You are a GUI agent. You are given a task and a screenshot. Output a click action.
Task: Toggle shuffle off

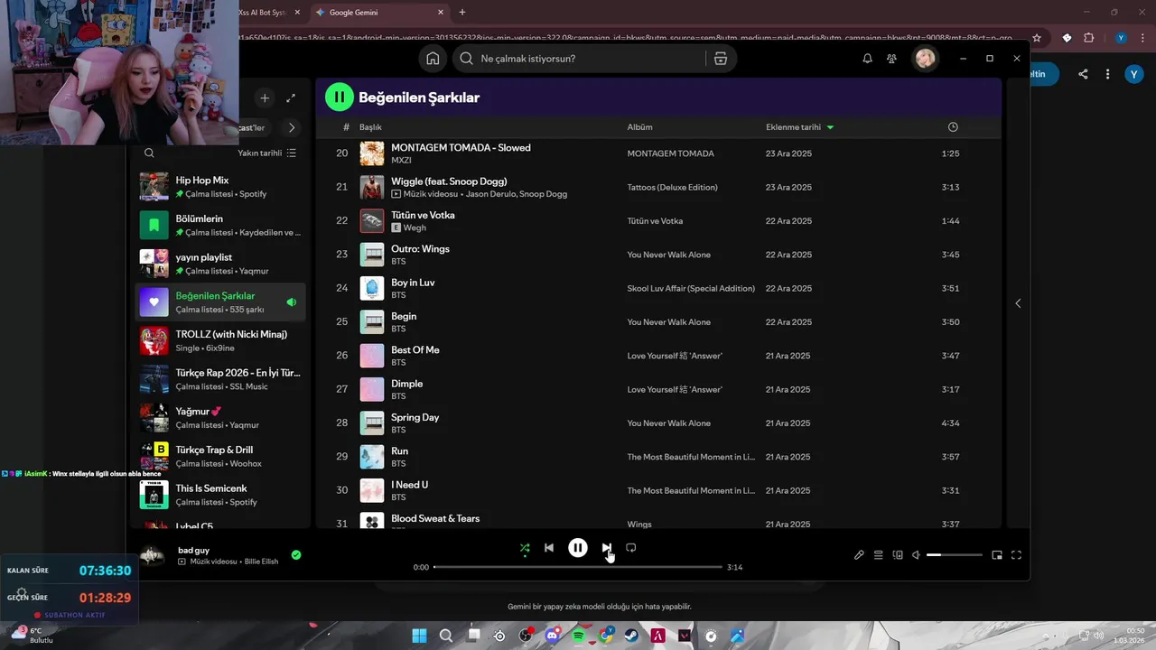coord(525,547)
